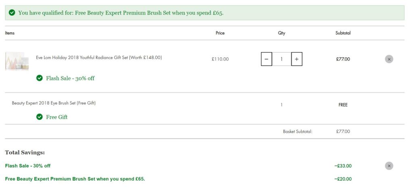Click the Flash Sale label under the product
The height and width of the screenshot is (192, 413).
click(x=70, y=78)
